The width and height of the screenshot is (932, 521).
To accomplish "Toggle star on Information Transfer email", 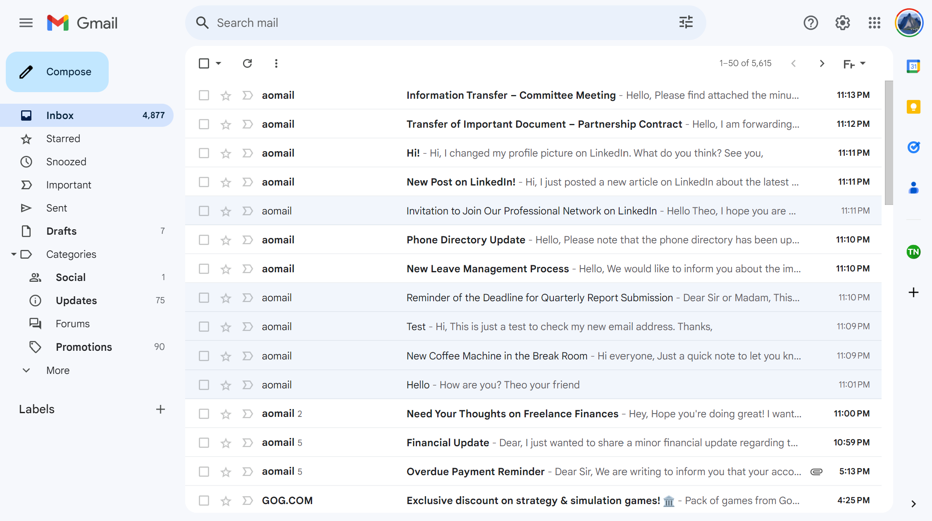I will pos(225,95).
